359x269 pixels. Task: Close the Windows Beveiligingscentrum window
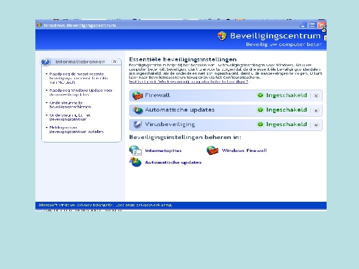[x=321, y=25]
